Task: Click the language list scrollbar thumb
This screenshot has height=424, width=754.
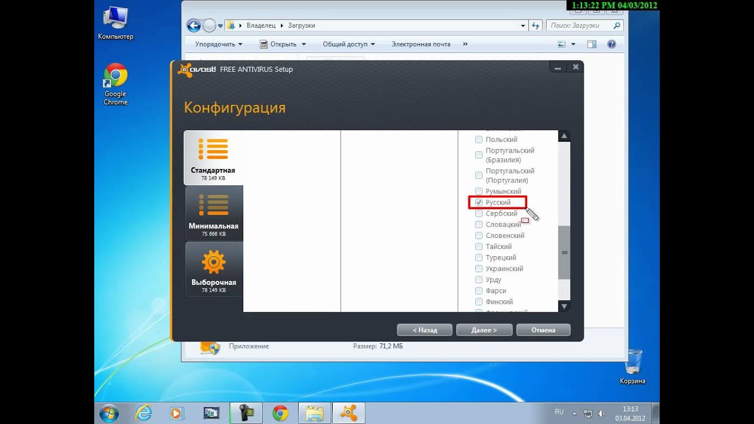Action: (x=564, y=253)
